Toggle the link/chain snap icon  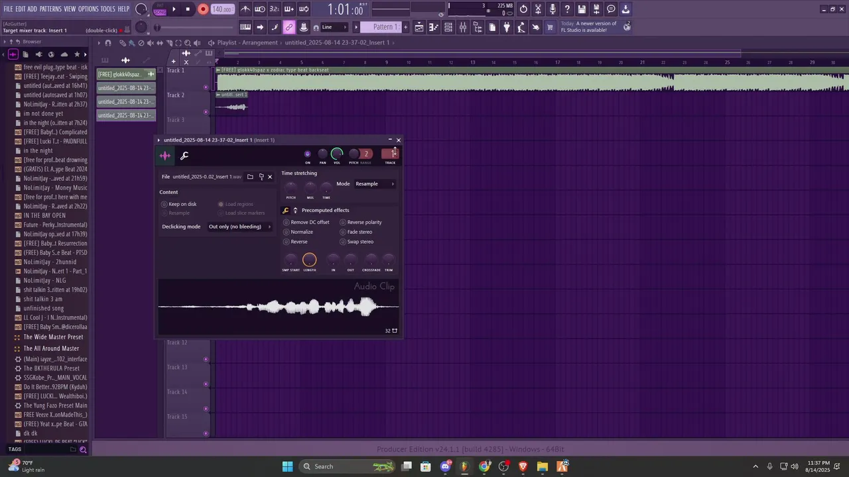point(289,27)
